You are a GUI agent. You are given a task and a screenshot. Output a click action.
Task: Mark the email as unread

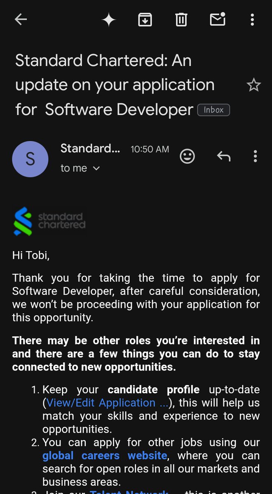(x=218, y=19)
